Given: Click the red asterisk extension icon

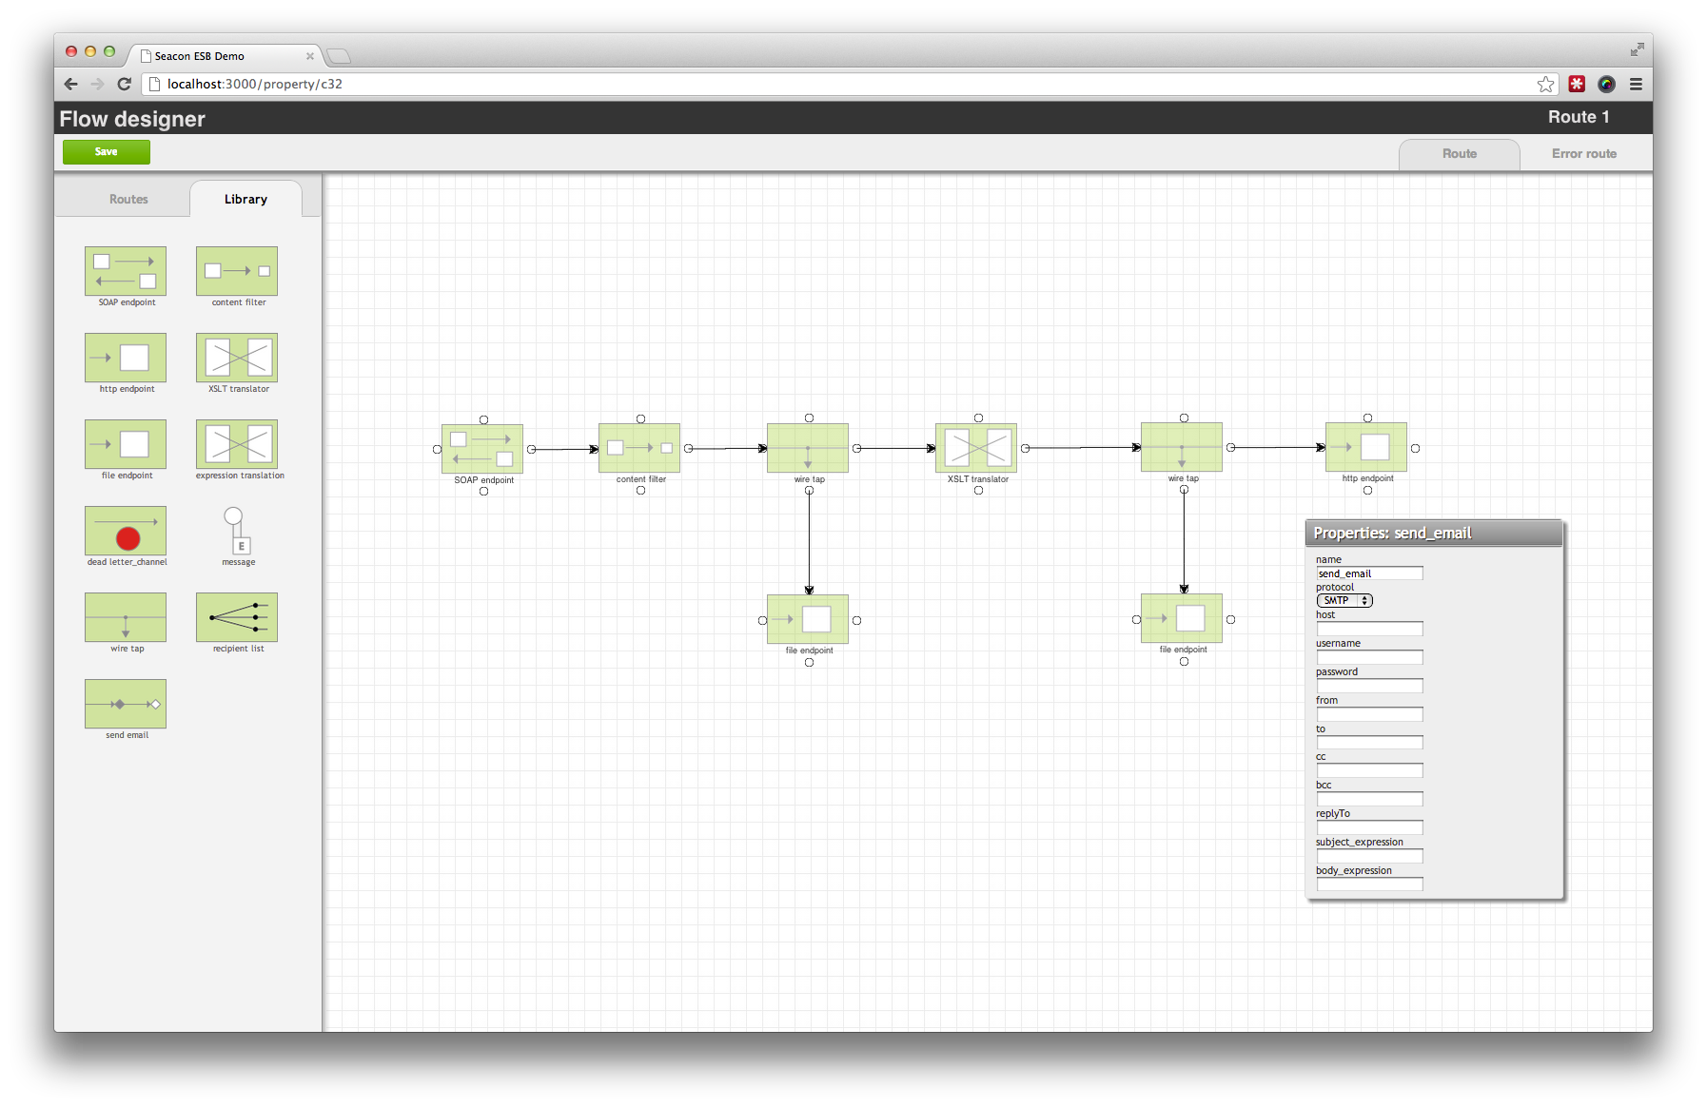Looking at the screenshot, I should point(1577,84).
